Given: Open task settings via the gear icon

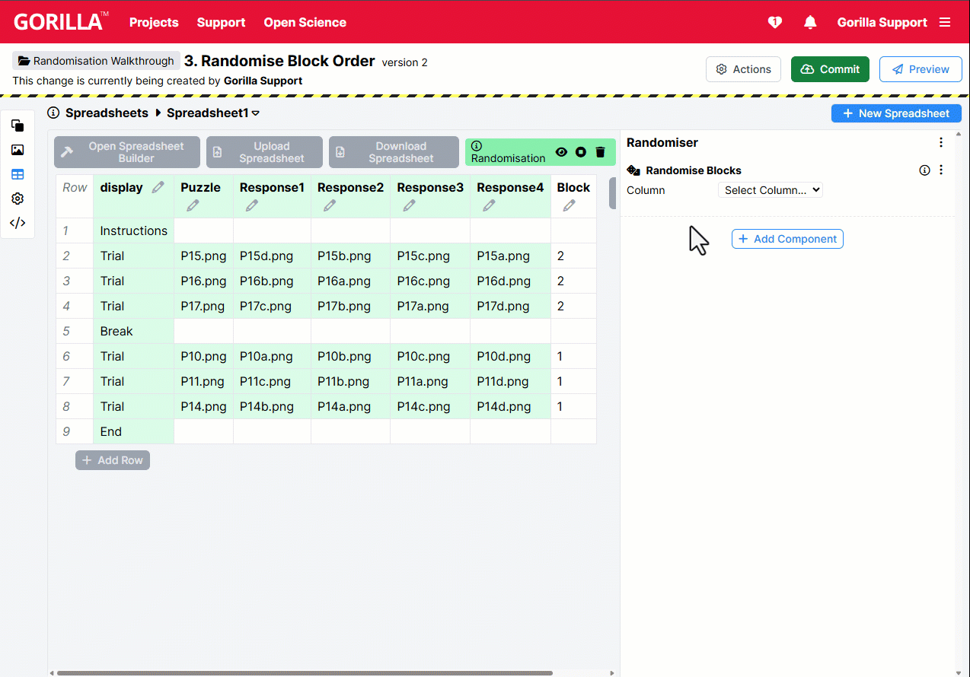Looking at the screenshot, I should [x=18, y=199].
